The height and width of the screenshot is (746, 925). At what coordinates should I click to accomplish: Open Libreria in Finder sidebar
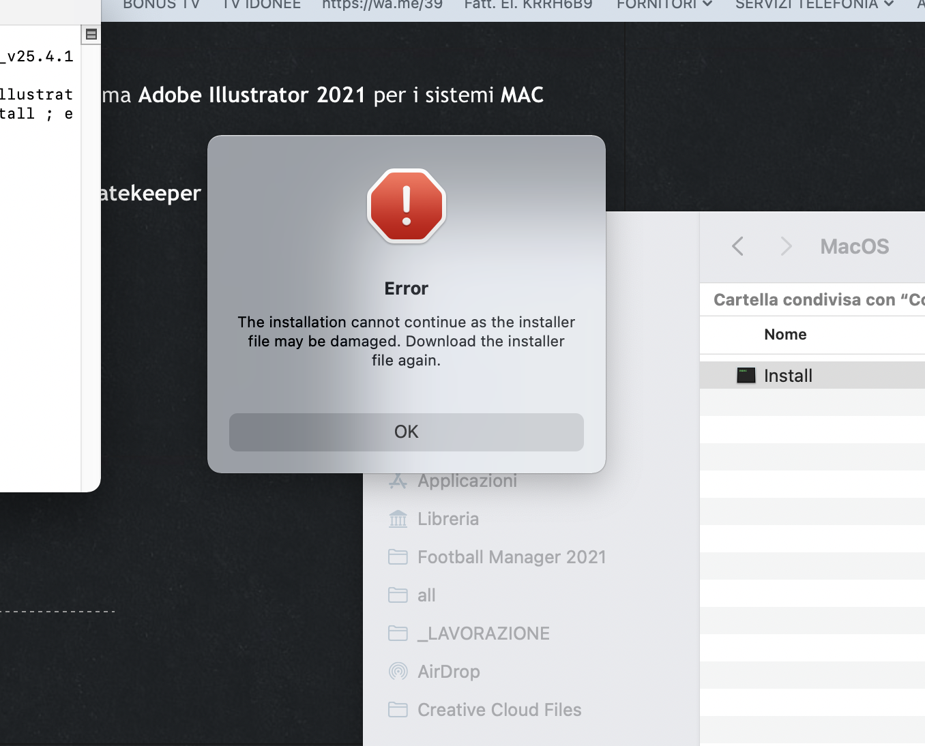pyautogui.click(x=434, y=519)
